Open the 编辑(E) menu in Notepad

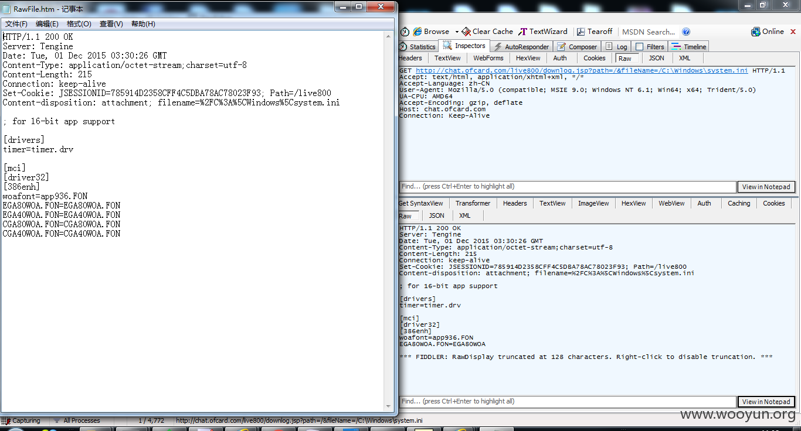coord(47,24)
